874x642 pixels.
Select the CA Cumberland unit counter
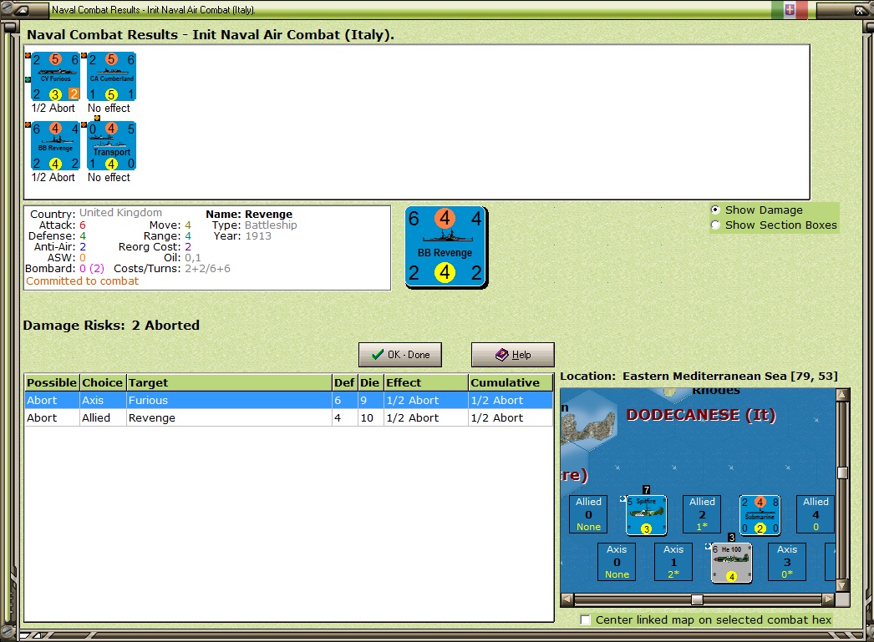pos(111,77)
